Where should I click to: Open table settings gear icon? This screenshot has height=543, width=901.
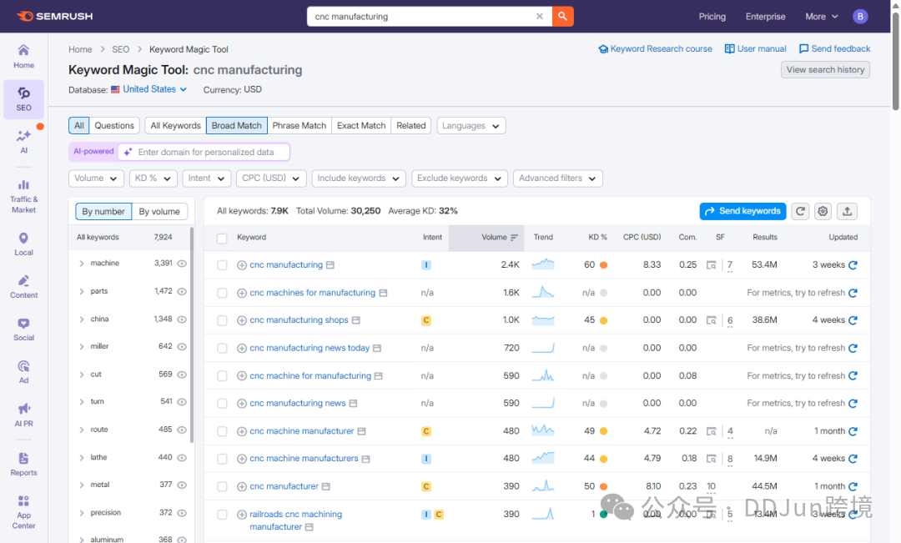823,211
